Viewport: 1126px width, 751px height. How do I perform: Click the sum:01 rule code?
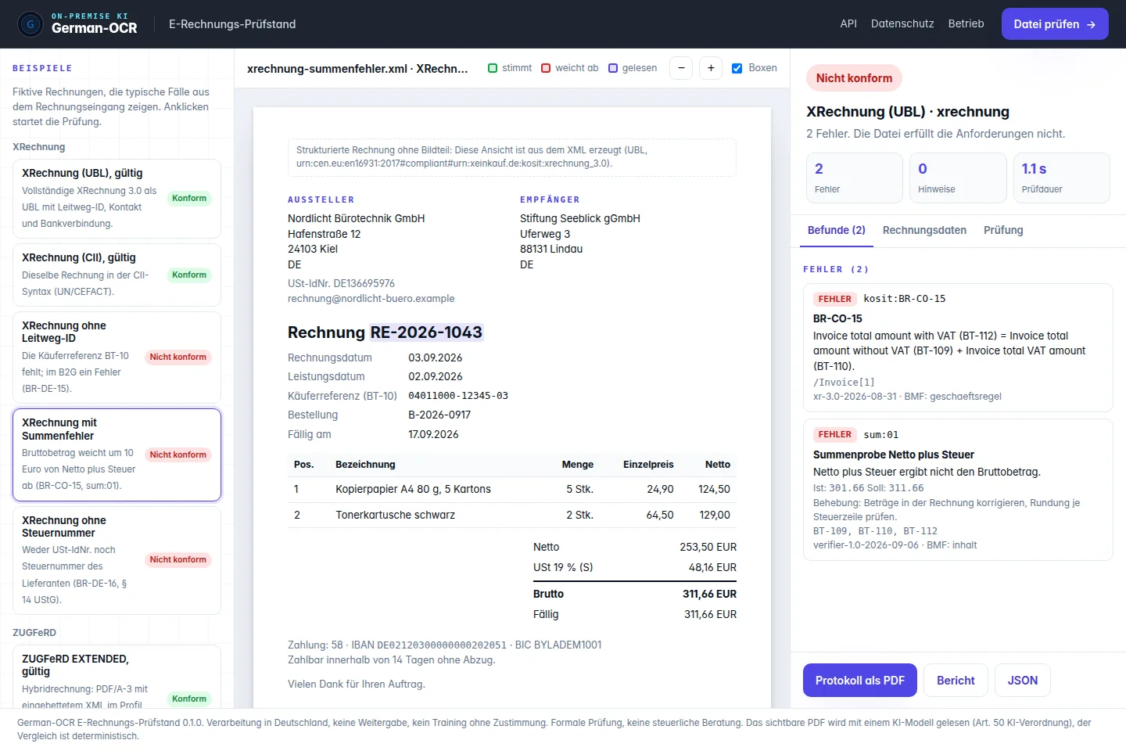[881, 435]
